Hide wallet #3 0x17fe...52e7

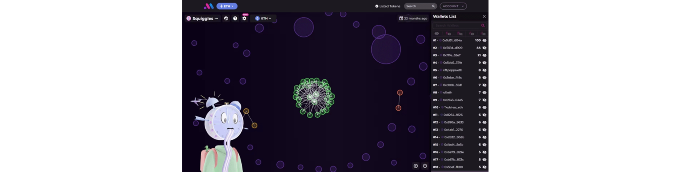click(484, 55)
